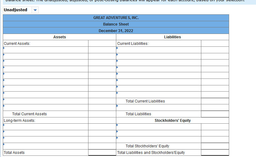Click the Current Assets: label
This screenshot has width=256, height=157.
pyautogui.click(x=17, y=44)
